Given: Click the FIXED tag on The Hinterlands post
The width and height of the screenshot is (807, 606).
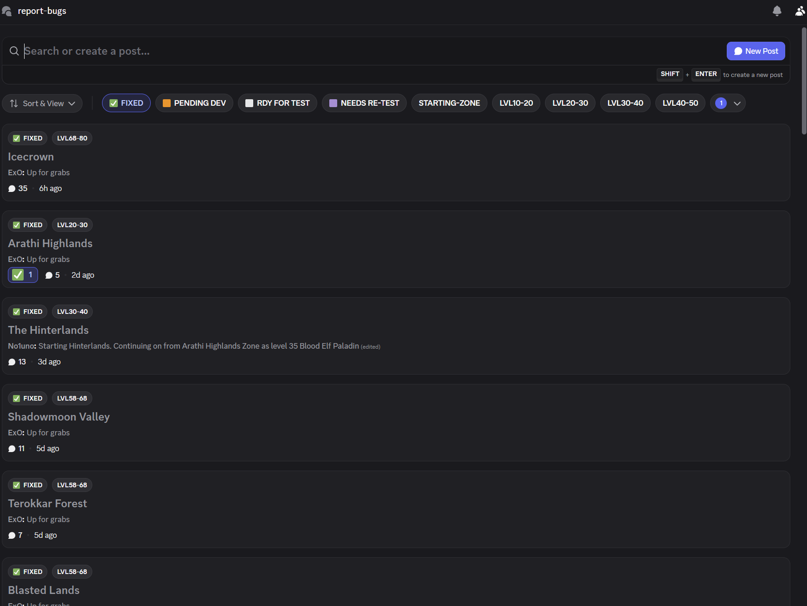Looking at the screenshot, I should pos(27,312).
